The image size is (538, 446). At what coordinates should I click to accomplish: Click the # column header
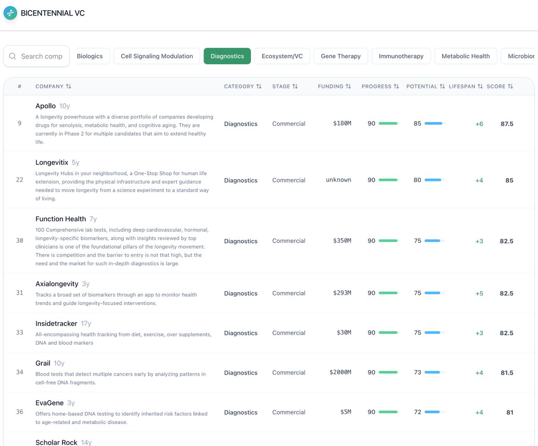tap(19, 86)
